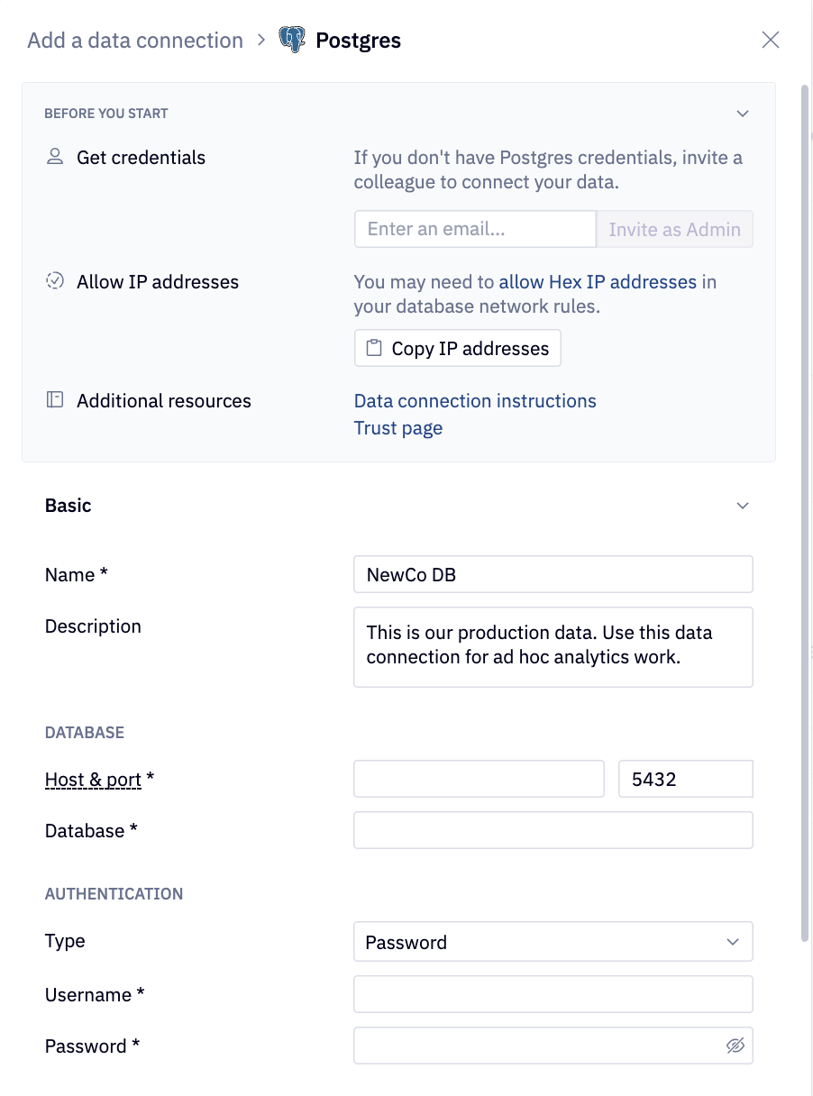Viewport: 813px width, 1096px height.
Task: Click the Get credentials person icon
Action: pyautogui.click(x=55, y=157)
